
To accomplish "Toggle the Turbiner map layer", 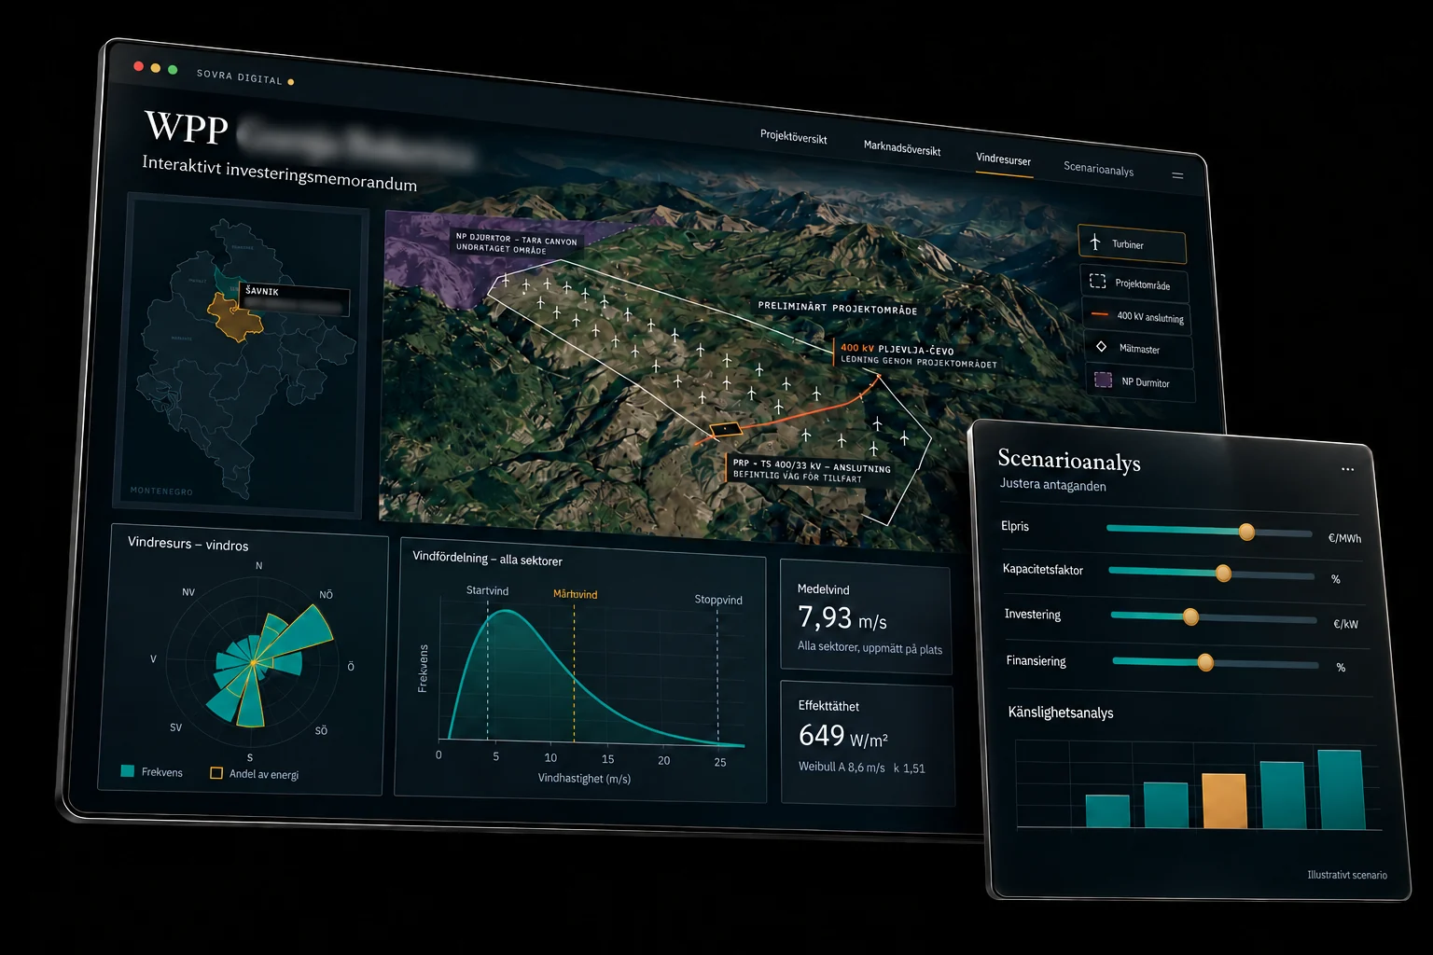I will 1132,244.
